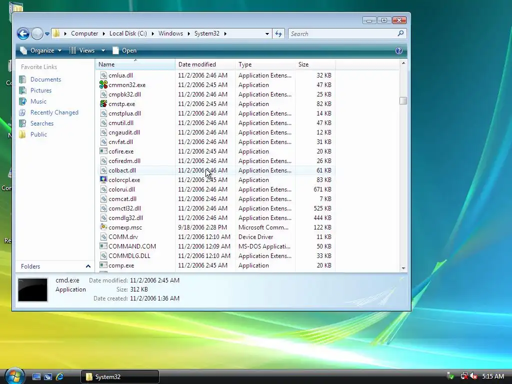The image size is (512, 384).
Task: Launch Internet Explorer from quick launch
Action: click(60, 377)
